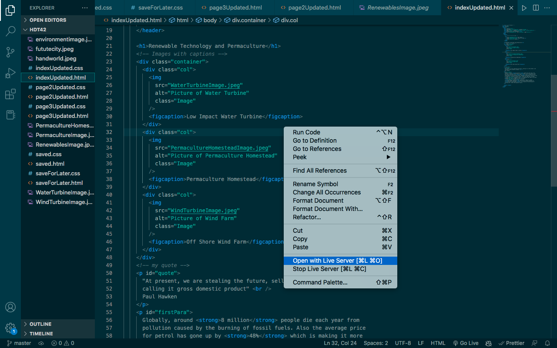This screenshot has width=557, height=348.
Task: Click Go Live in the status bar
Action: coord(466,343)
